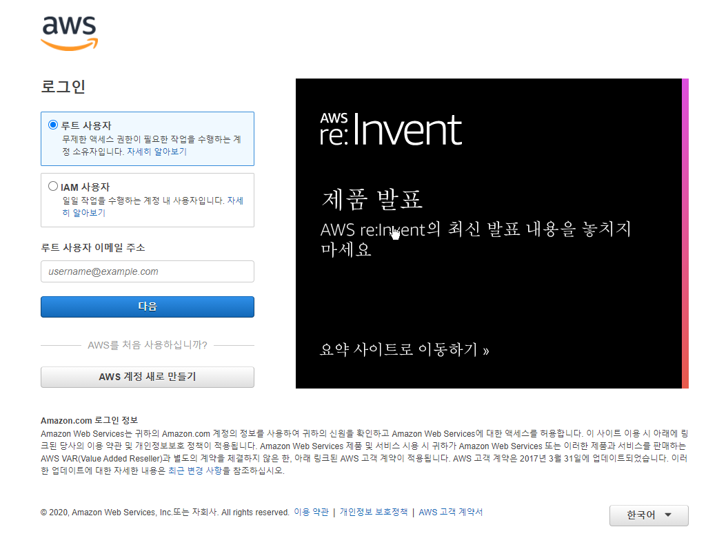Select the IAM 사용자 radio button
This screenshot has width=717, height=538.
click(53, 186)
